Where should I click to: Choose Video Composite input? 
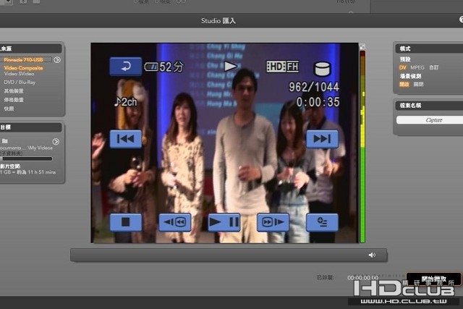click(x=24, y=68)
